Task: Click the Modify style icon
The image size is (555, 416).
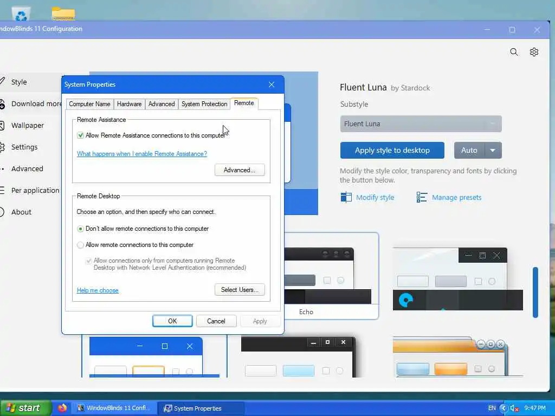Action: [x=346, y=197]
